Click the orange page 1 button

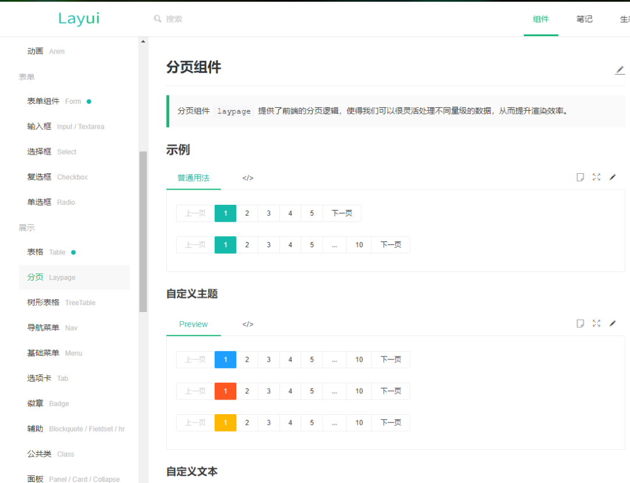(x=225, y=391)
